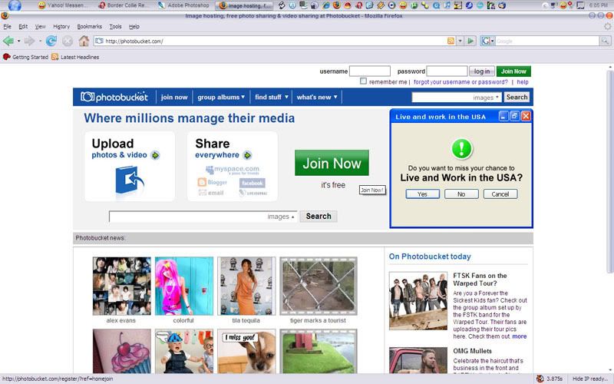Click the Firefox quick launch icon in taskbar
This screenshot has width=614, height=384.
tap(336, 5)
